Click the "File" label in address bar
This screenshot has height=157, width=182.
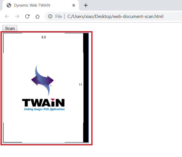[x=58, y=16]
